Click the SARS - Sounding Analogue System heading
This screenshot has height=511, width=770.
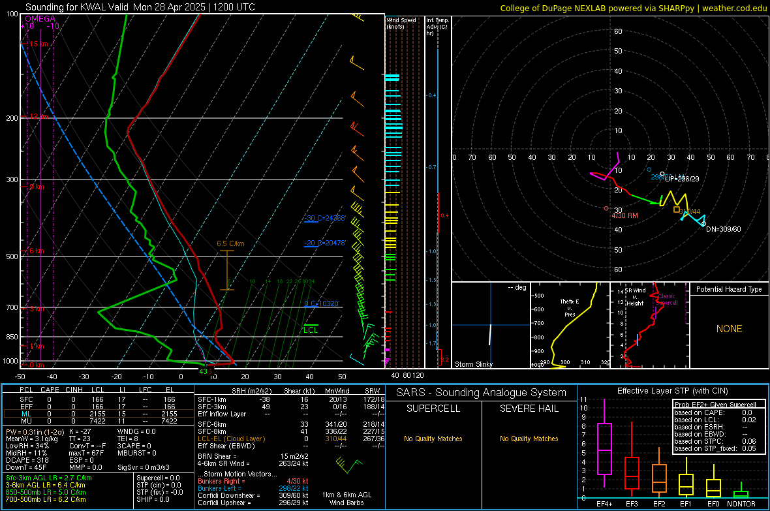click(x=481, y=393)
